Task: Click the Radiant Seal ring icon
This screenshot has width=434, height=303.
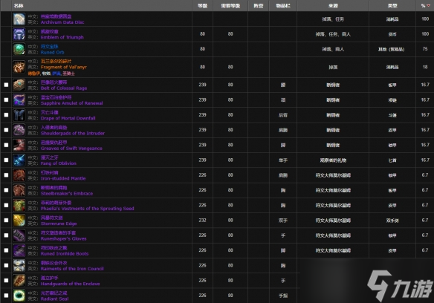Action: click(19, 296)
